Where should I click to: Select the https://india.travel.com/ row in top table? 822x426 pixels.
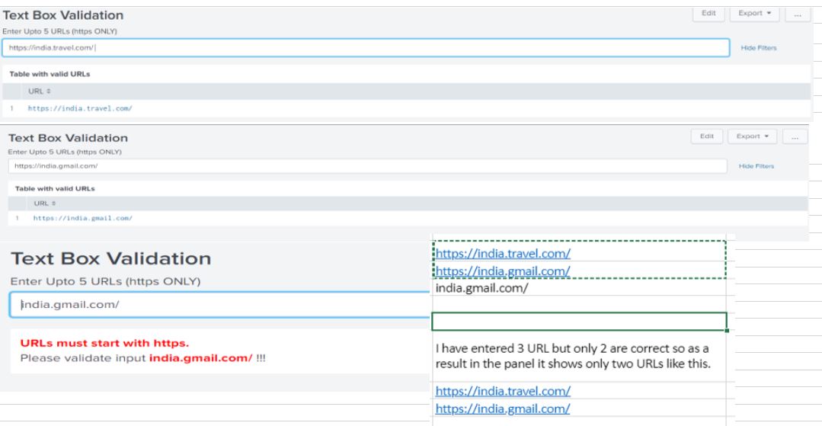click(x=80, y=109)
